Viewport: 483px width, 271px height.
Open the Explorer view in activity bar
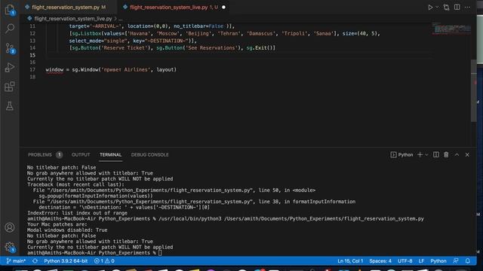pos(10,9)
